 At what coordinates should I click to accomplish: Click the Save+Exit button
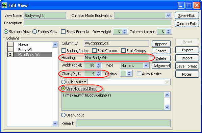click(x=187, y=16)
